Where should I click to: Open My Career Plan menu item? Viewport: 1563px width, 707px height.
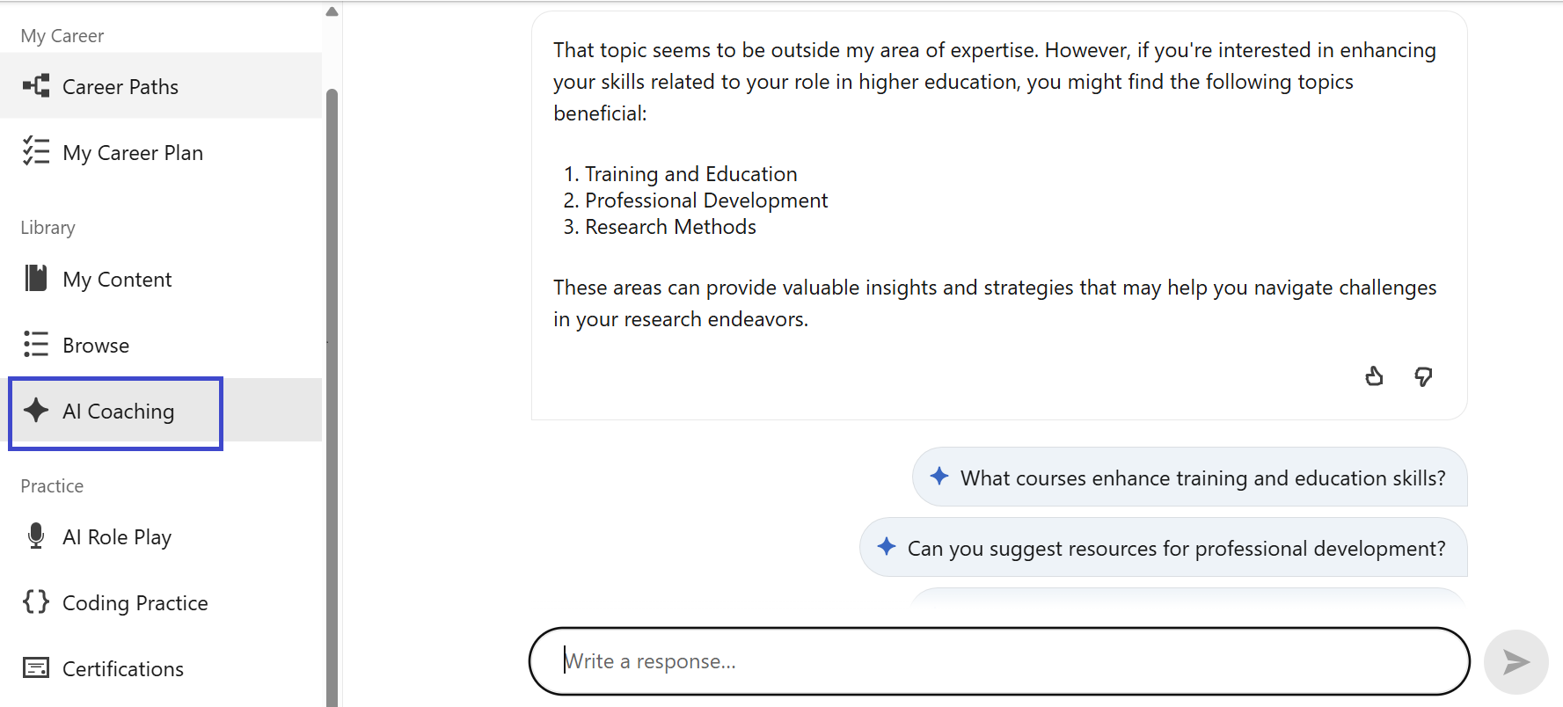click(x=133, y=153)
